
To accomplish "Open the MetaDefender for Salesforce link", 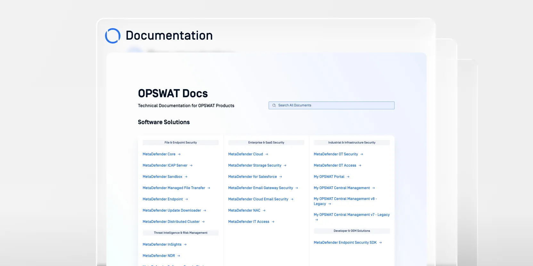I will tap(252, 176).
